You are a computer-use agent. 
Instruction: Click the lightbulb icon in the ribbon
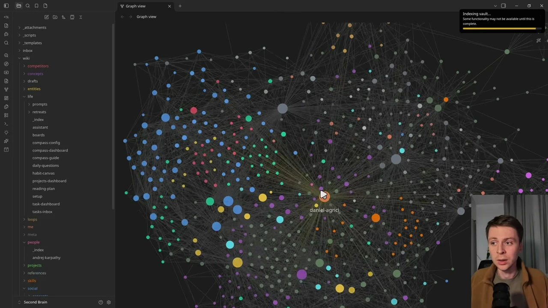click(x=6, y=132)
